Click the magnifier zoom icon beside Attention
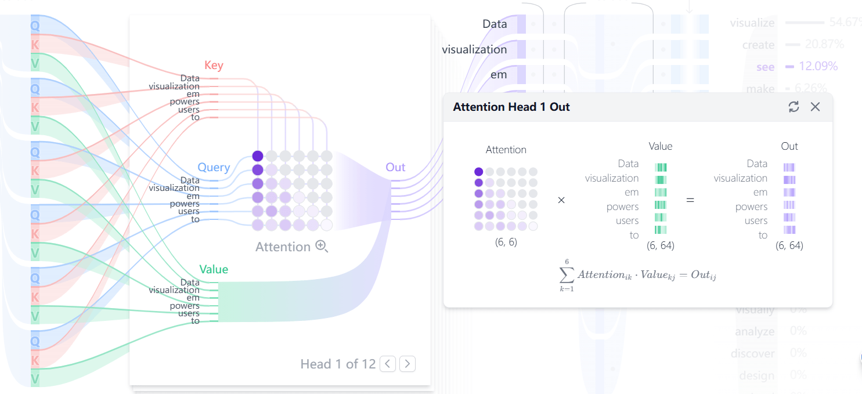862x394 pixels. tap(322, 246)
